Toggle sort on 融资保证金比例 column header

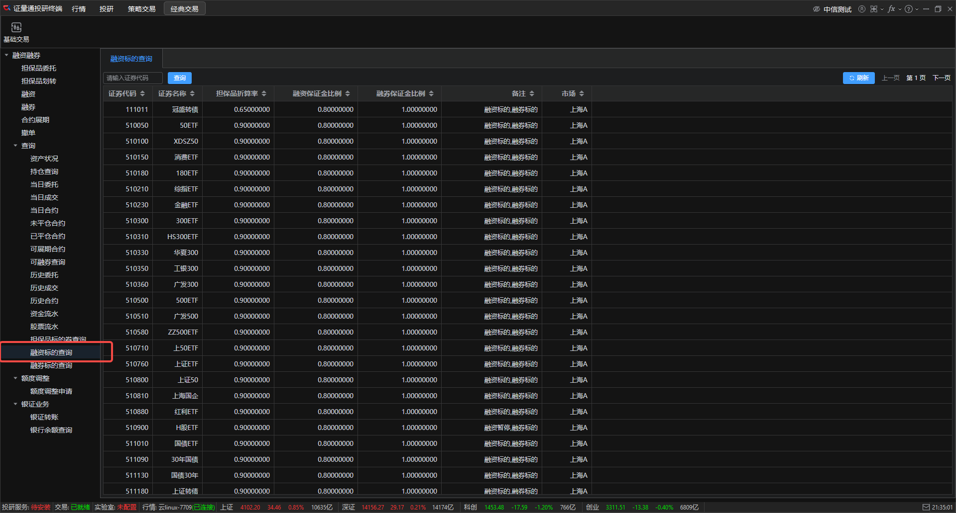(348, 93)
